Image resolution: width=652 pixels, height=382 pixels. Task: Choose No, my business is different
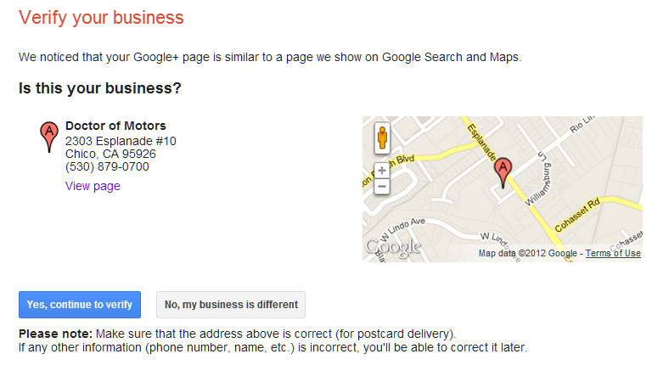[231, 305]
